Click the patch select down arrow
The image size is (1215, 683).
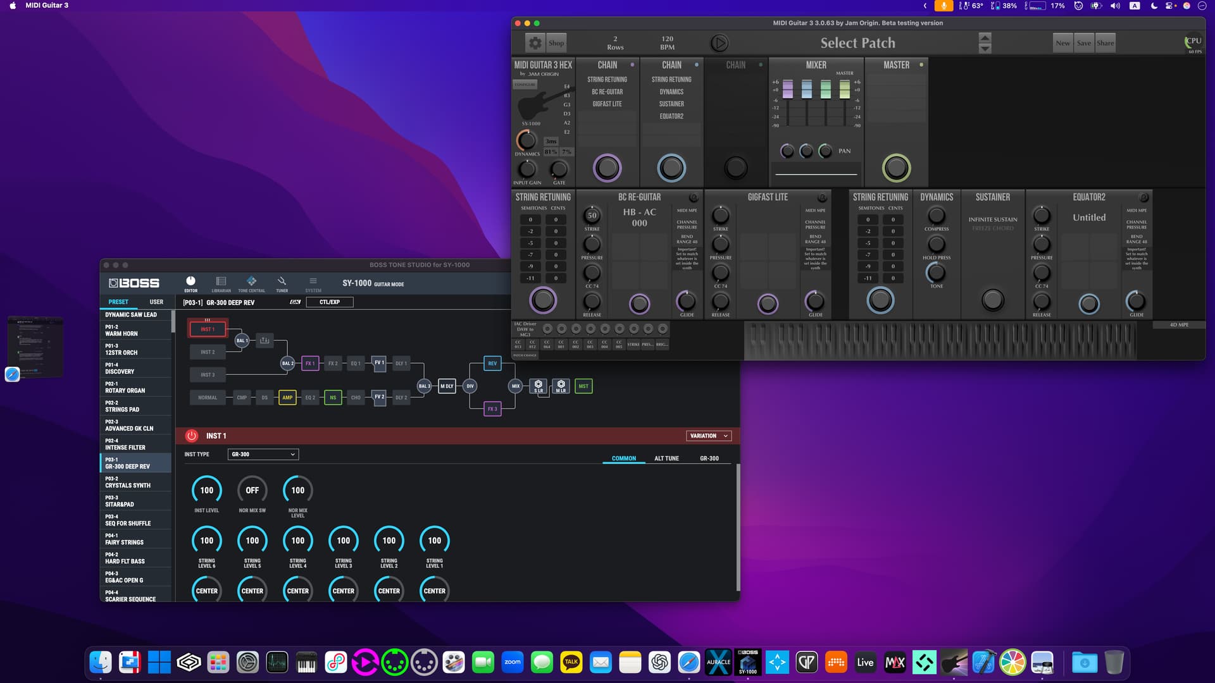985,49
